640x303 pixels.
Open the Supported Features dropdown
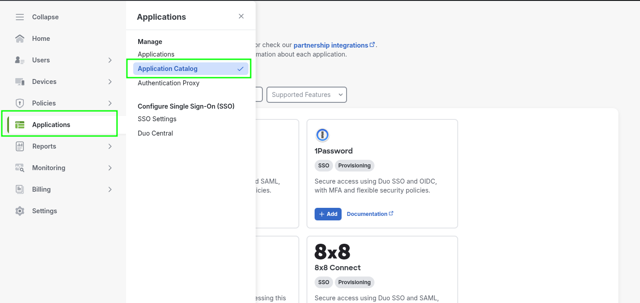click(x=306, y=95)
